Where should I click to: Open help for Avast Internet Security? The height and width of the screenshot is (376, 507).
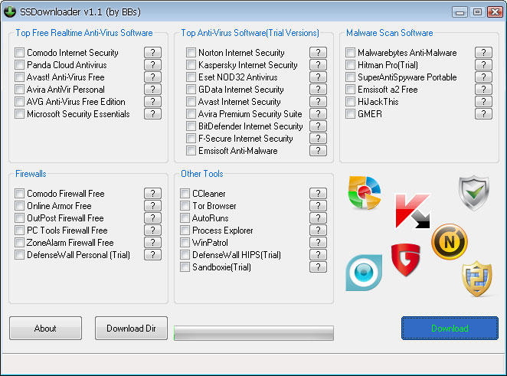pos(318,102)
